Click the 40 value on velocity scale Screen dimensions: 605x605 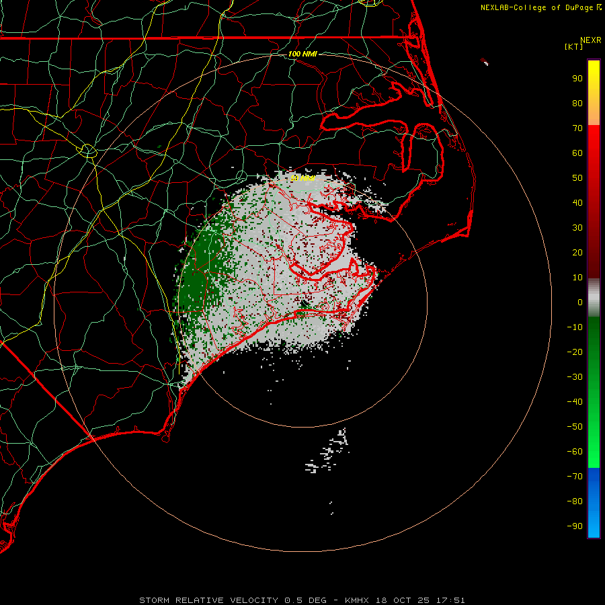[x=577, y=203]
